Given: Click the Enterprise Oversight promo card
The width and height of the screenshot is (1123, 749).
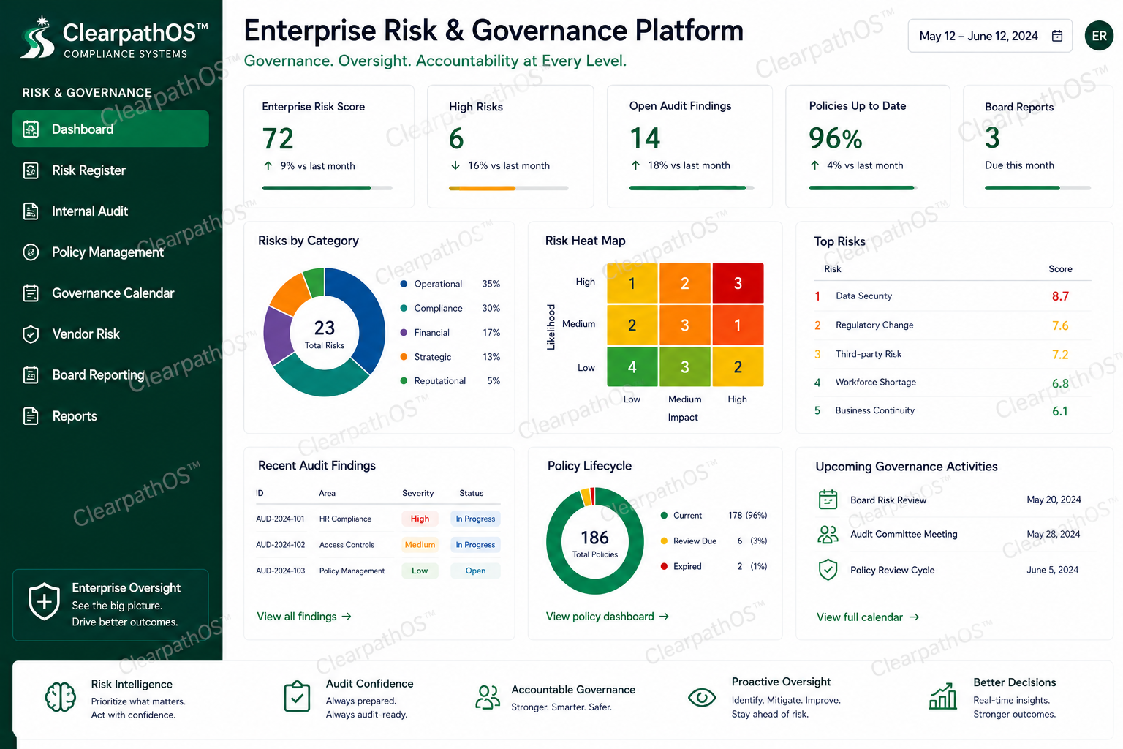Looking at the screenshot, I should point(110,605).
